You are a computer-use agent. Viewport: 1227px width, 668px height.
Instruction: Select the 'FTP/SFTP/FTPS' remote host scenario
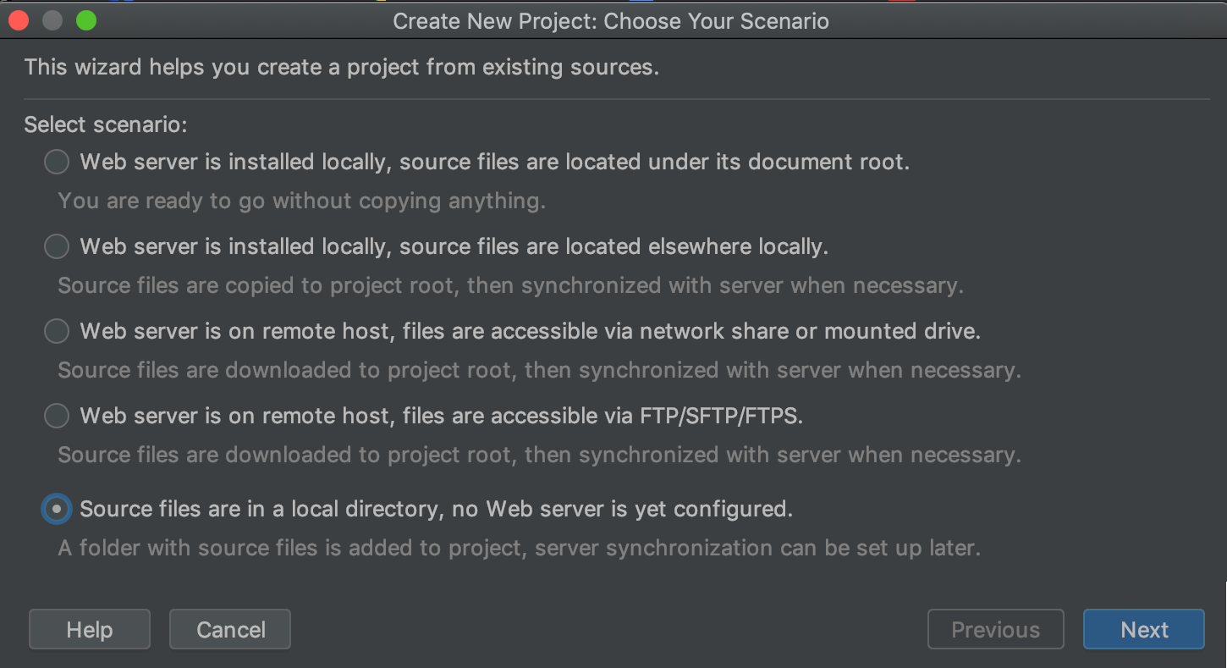(56, 416)
